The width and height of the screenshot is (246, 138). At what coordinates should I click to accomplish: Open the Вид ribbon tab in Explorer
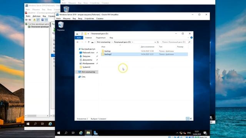tap(111, 38)
